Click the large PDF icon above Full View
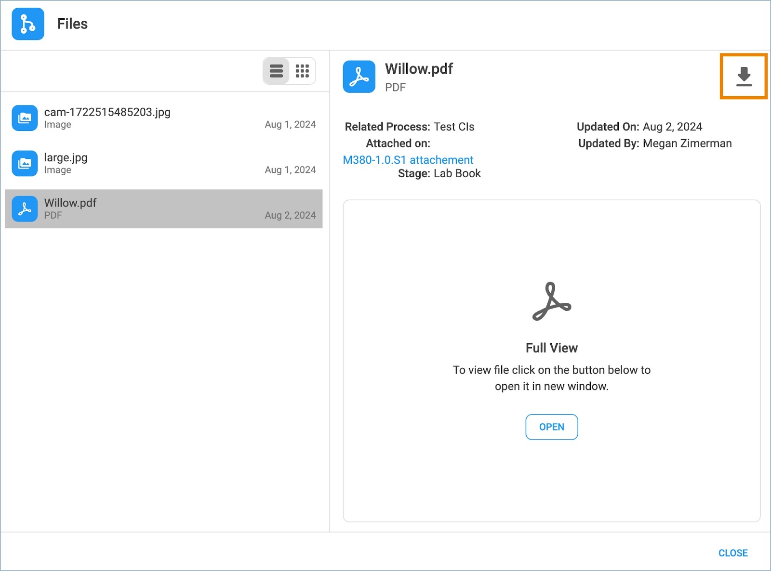 552,301
